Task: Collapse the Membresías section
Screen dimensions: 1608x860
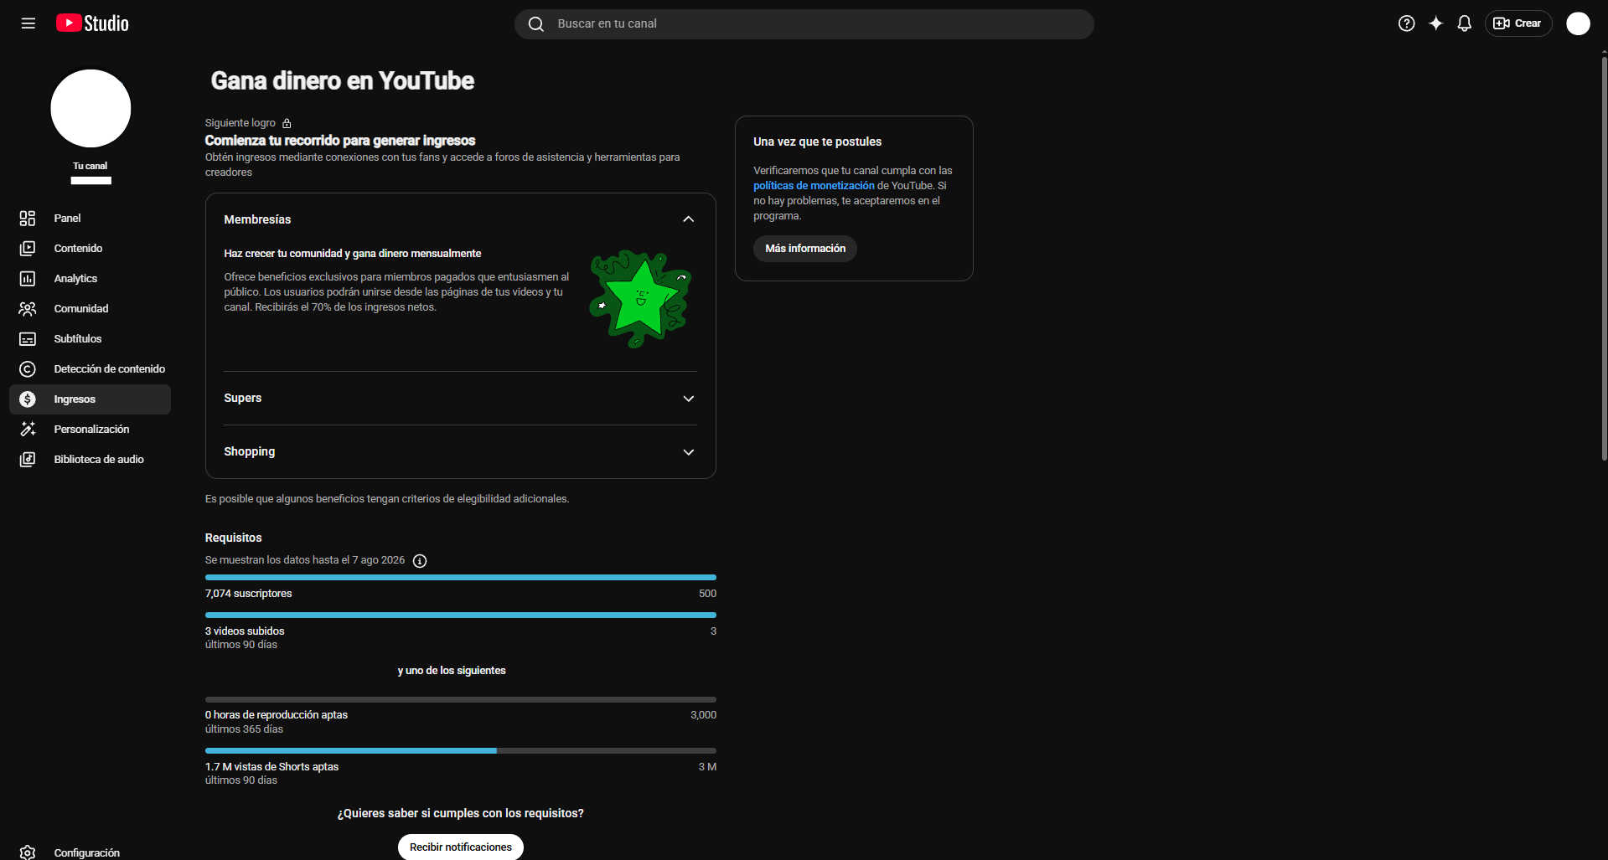Action: pyautogui.click(x=689, y=219)
